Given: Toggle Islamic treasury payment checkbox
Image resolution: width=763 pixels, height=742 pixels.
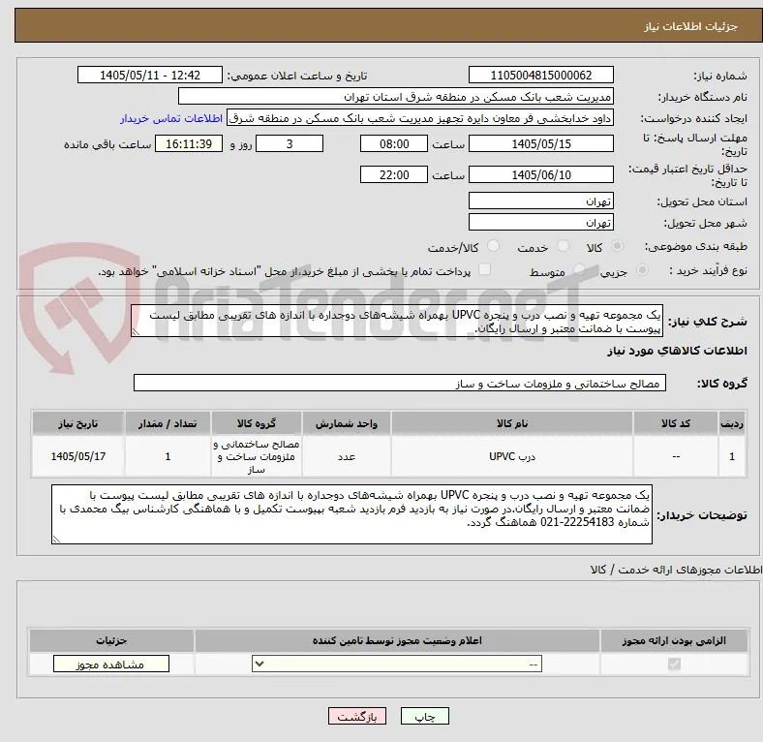Looking at the screenshot, I should coord(485,269).
